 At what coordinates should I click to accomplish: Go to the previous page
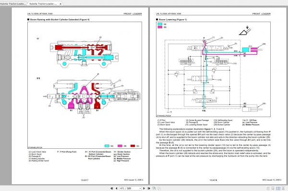tap(117, 188)
